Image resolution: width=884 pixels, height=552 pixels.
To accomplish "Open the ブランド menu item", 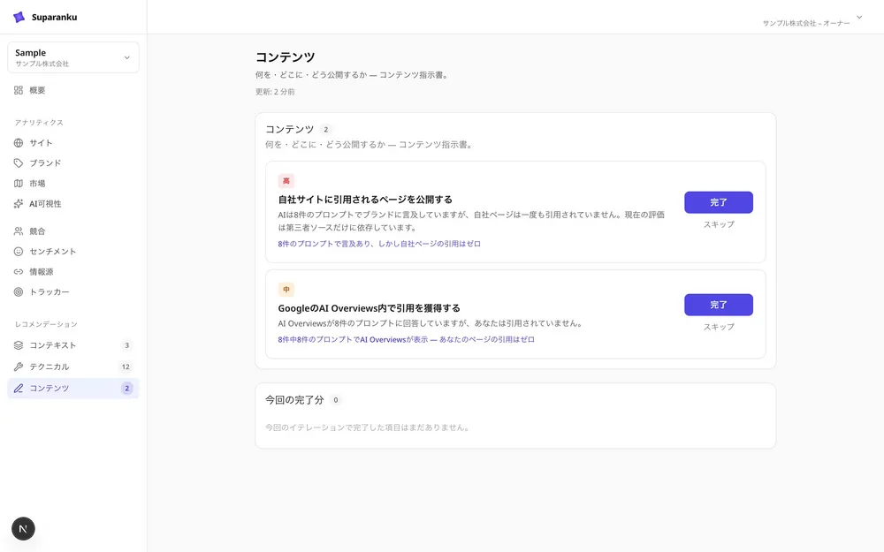I will click(x=73, y=163).
